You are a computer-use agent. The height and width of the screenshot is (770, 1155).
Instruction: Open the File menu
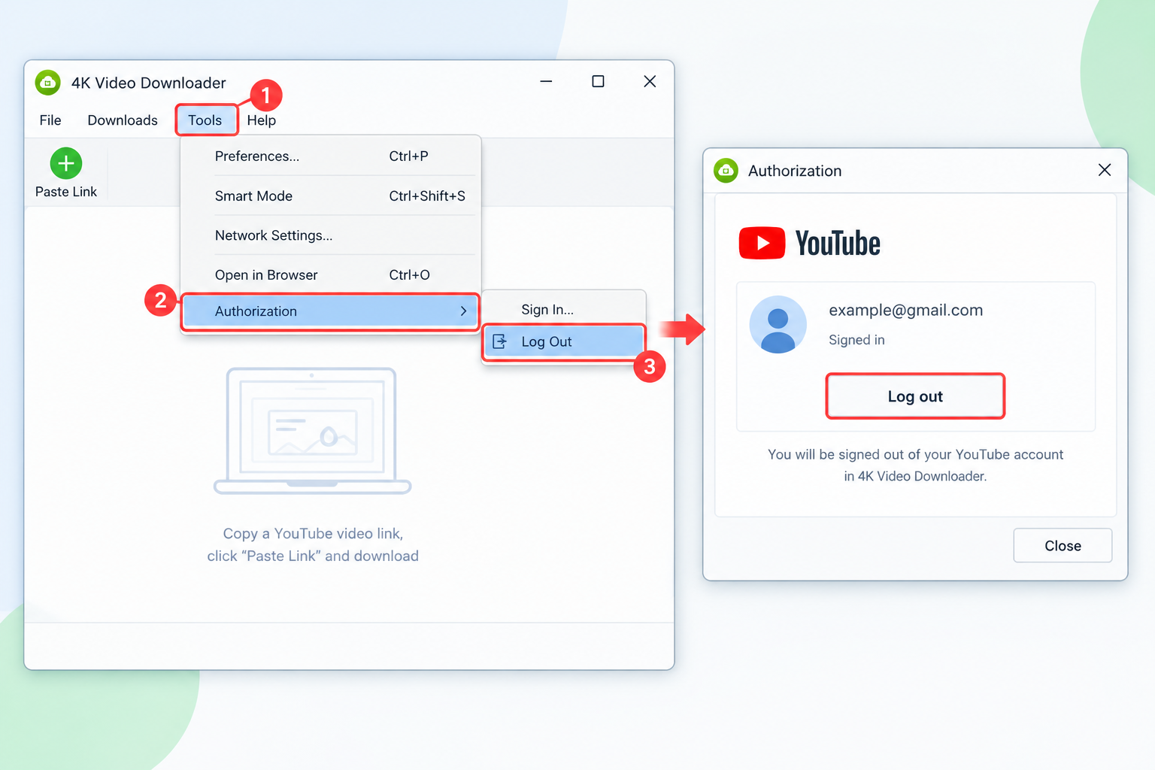click(x=50, y=120)
